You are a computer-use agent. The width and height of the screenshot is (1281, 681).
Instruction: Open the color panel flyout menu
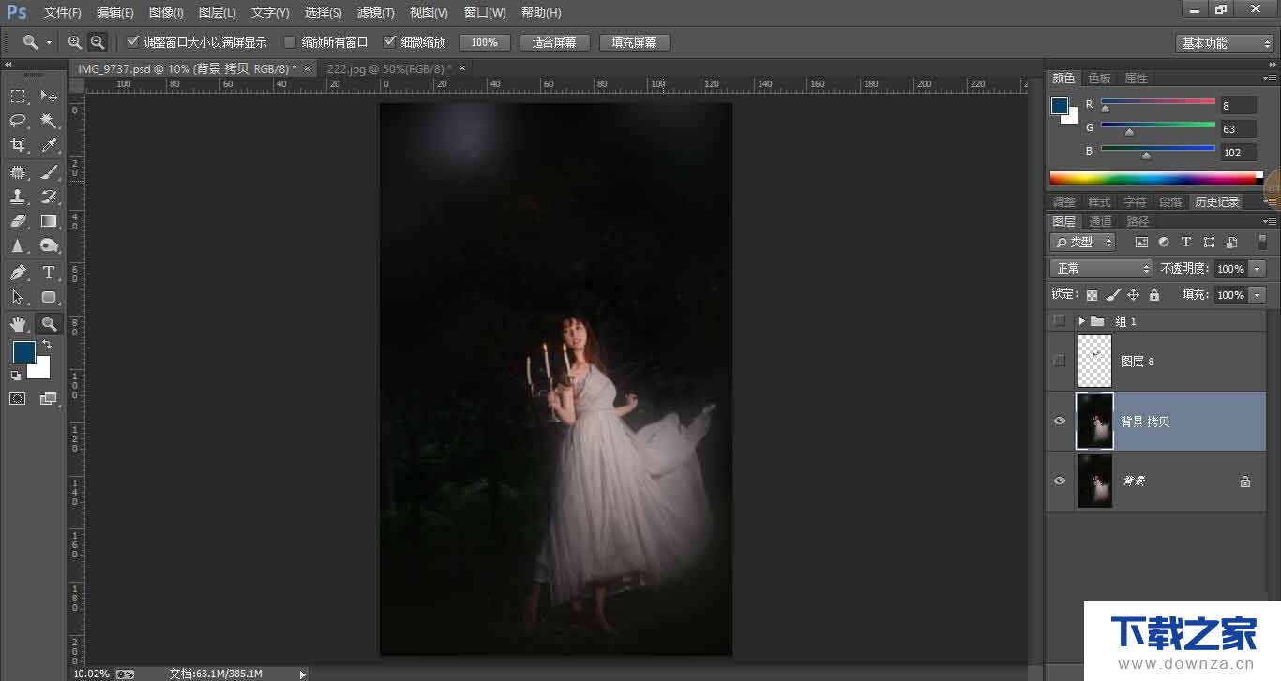[1270, 79]
